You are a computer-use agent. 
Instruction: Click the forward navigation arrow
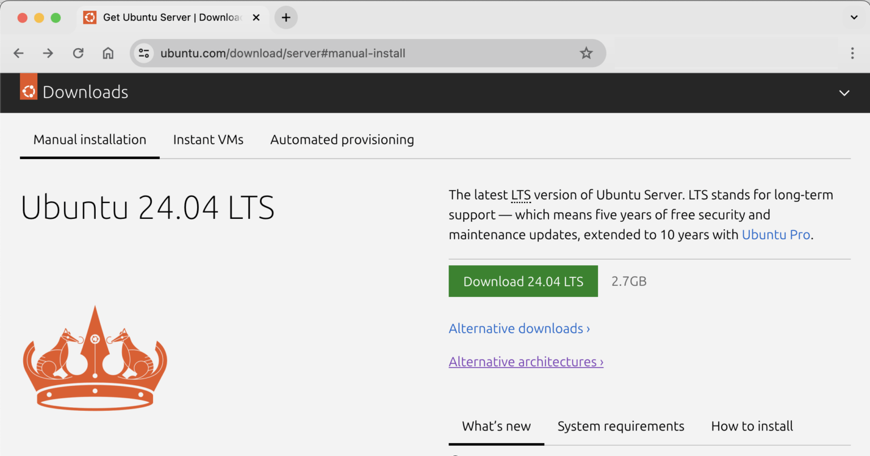[x=48, y=53]
